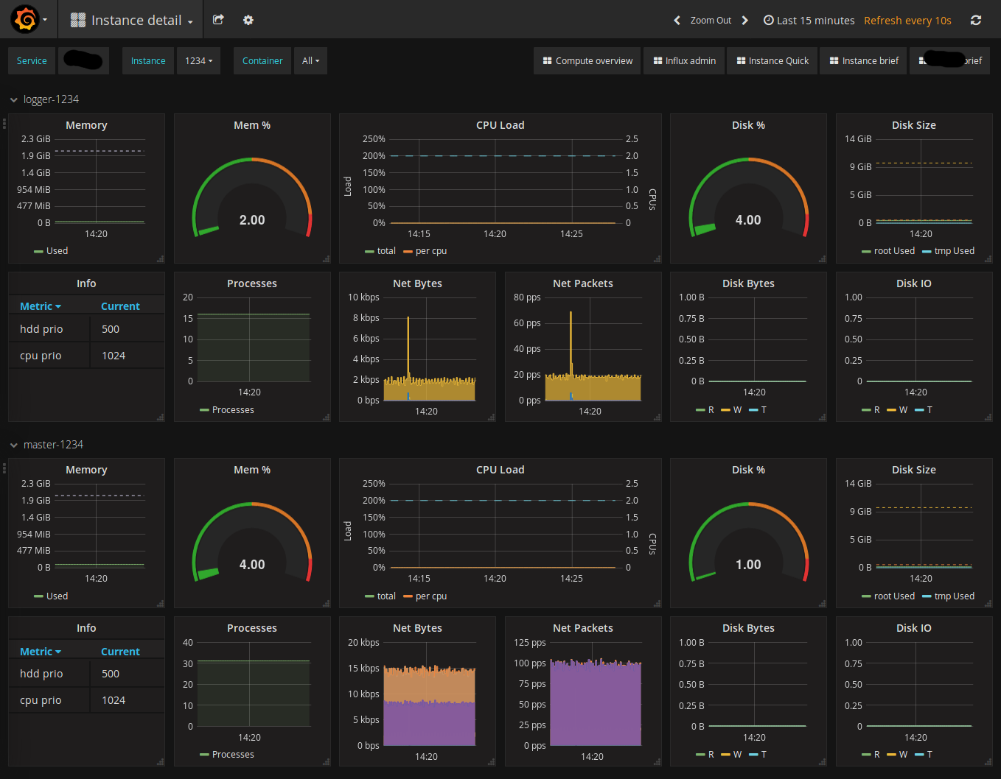The height and width of the screenshot is (779, 1001).
Task: Collapse the master-1234 row
Action: pyautogui.click(x=46, y=445)
